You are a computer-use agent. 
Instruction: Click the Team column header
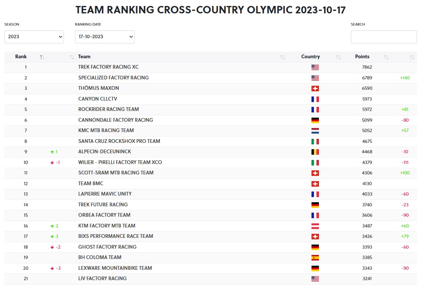tap(84, 56)
